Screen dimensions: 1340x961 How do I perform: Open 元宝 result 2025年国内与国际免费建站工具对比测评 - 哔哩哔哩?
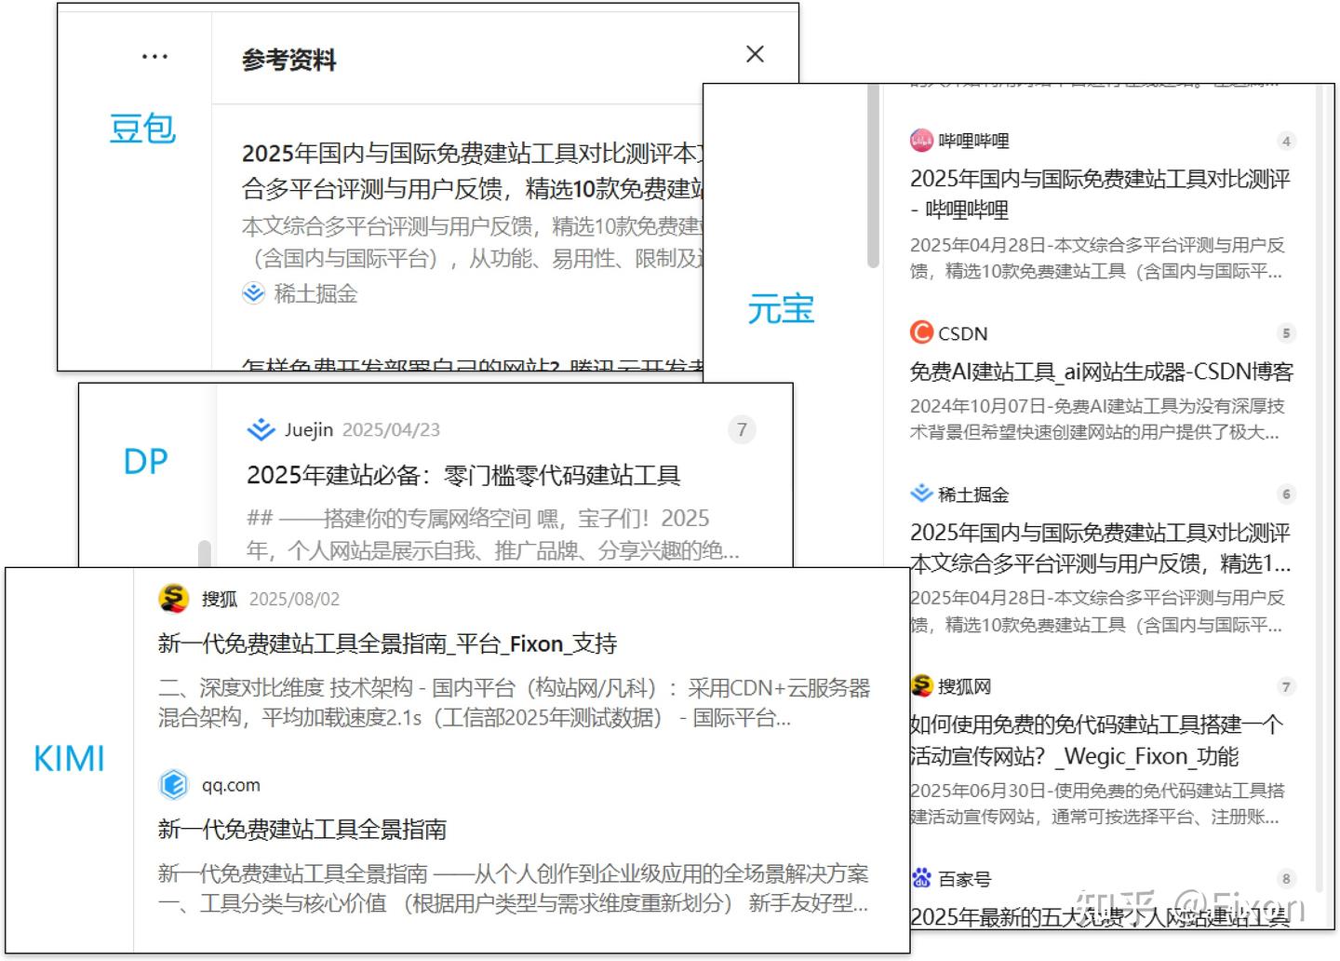click(x=1100, y=194)
